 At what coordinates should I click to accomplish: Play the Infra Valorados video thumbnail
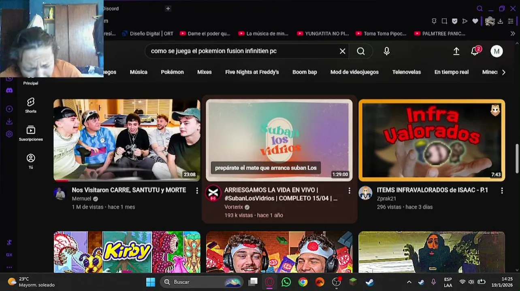click(432, 140)
